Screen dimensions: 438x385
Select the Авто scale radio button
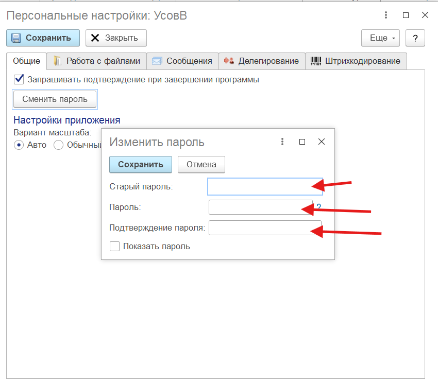click(x=19, y=145)
